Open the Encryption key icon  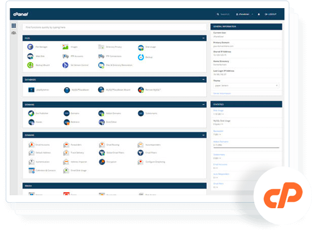[x=102, y=162]
